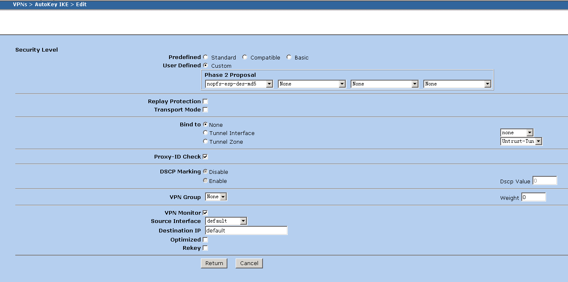568x282 pixels.
Task: Select Bind to None radio button
Action: tap(205, 124)
